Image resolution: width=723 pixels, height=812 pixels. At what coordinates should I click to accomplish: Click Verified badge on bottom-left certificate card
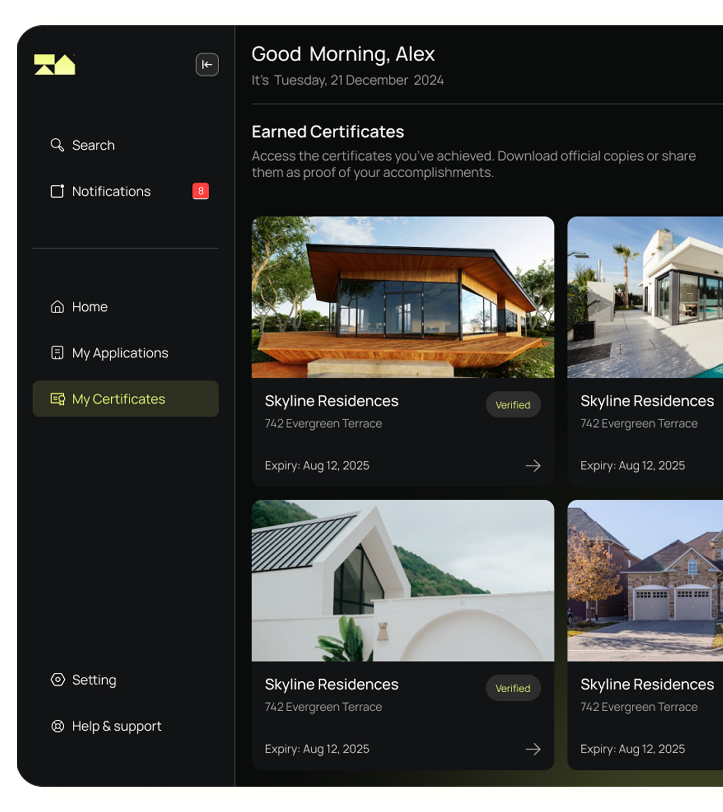[513, 688]
